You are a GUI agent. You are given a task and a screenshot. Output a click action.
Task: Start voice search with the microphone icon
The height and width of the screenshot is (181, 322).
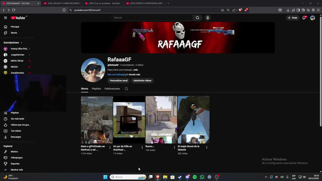point(208,18)
